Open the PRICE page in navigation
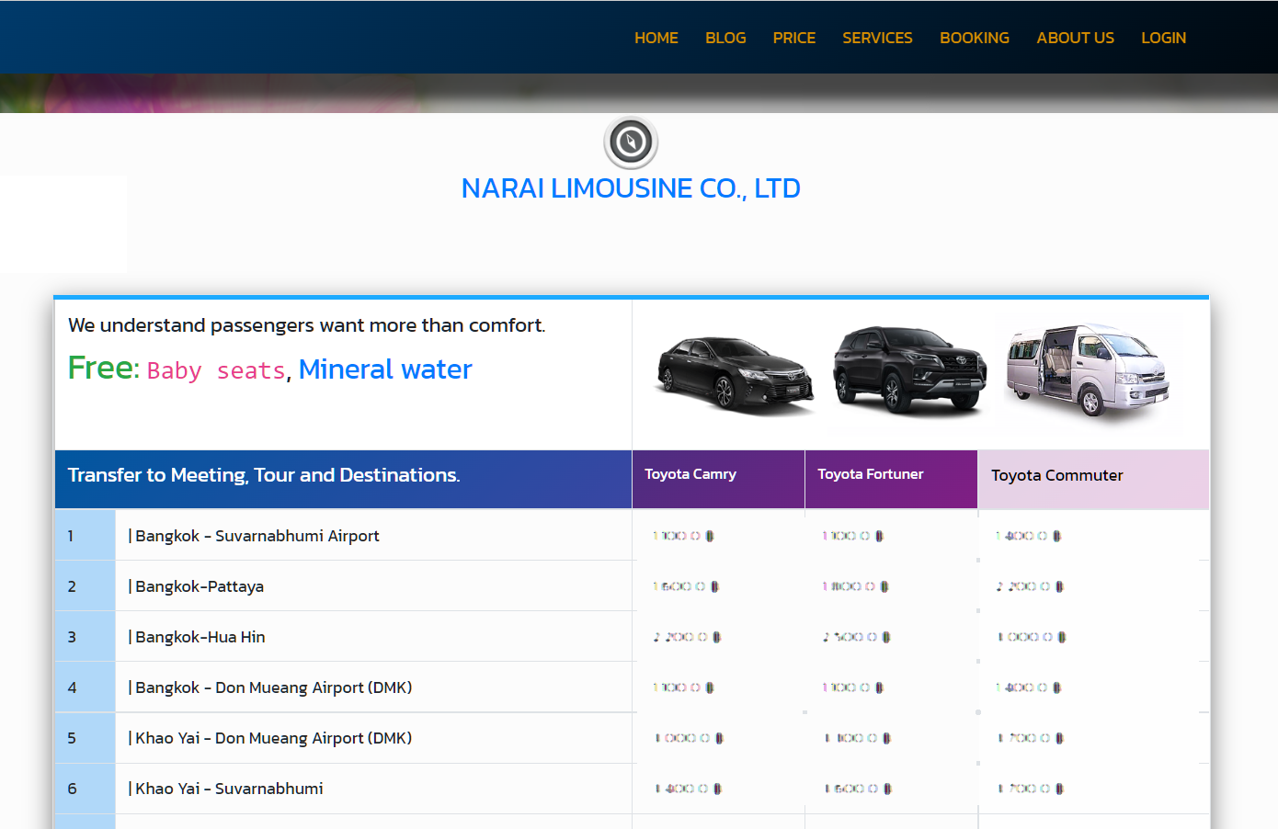The height and width of the screenshot is (829, 1278). click(793, 38)
